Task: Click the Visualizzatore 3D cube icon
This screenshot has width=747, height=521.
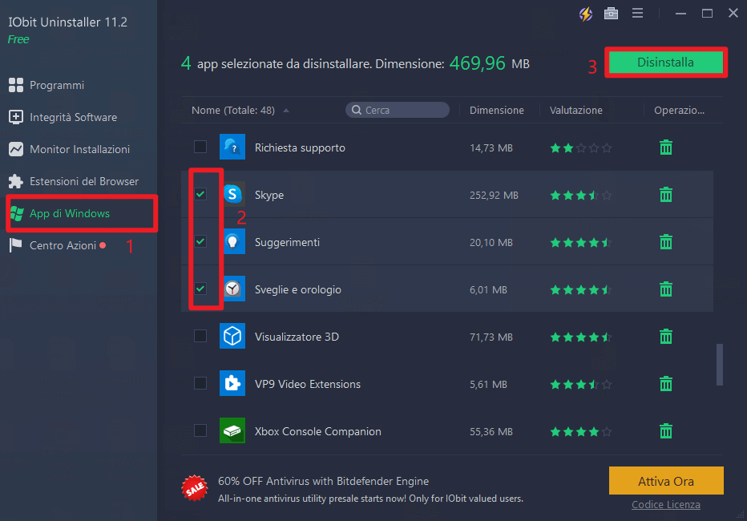Action: point(232,336)
